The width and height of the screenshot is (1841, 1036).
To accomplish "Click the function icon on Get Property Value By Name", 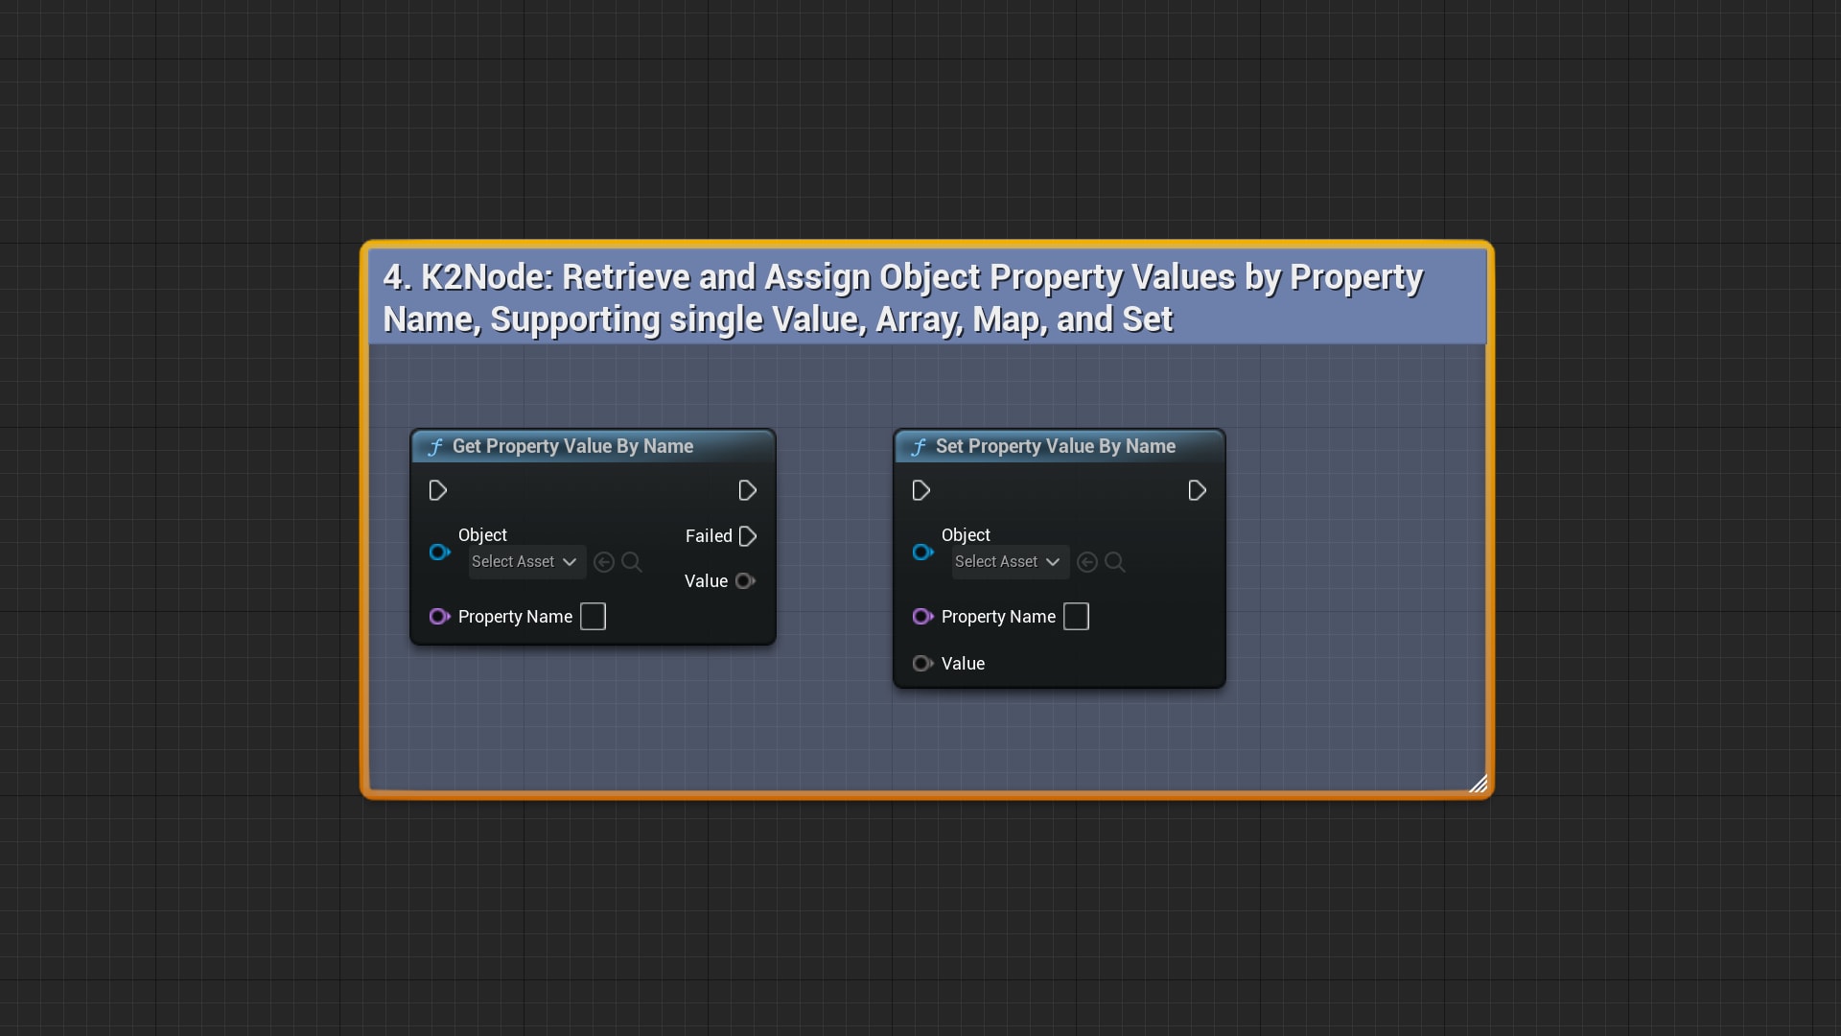I will pyautogui.click(x=436, y=446).
